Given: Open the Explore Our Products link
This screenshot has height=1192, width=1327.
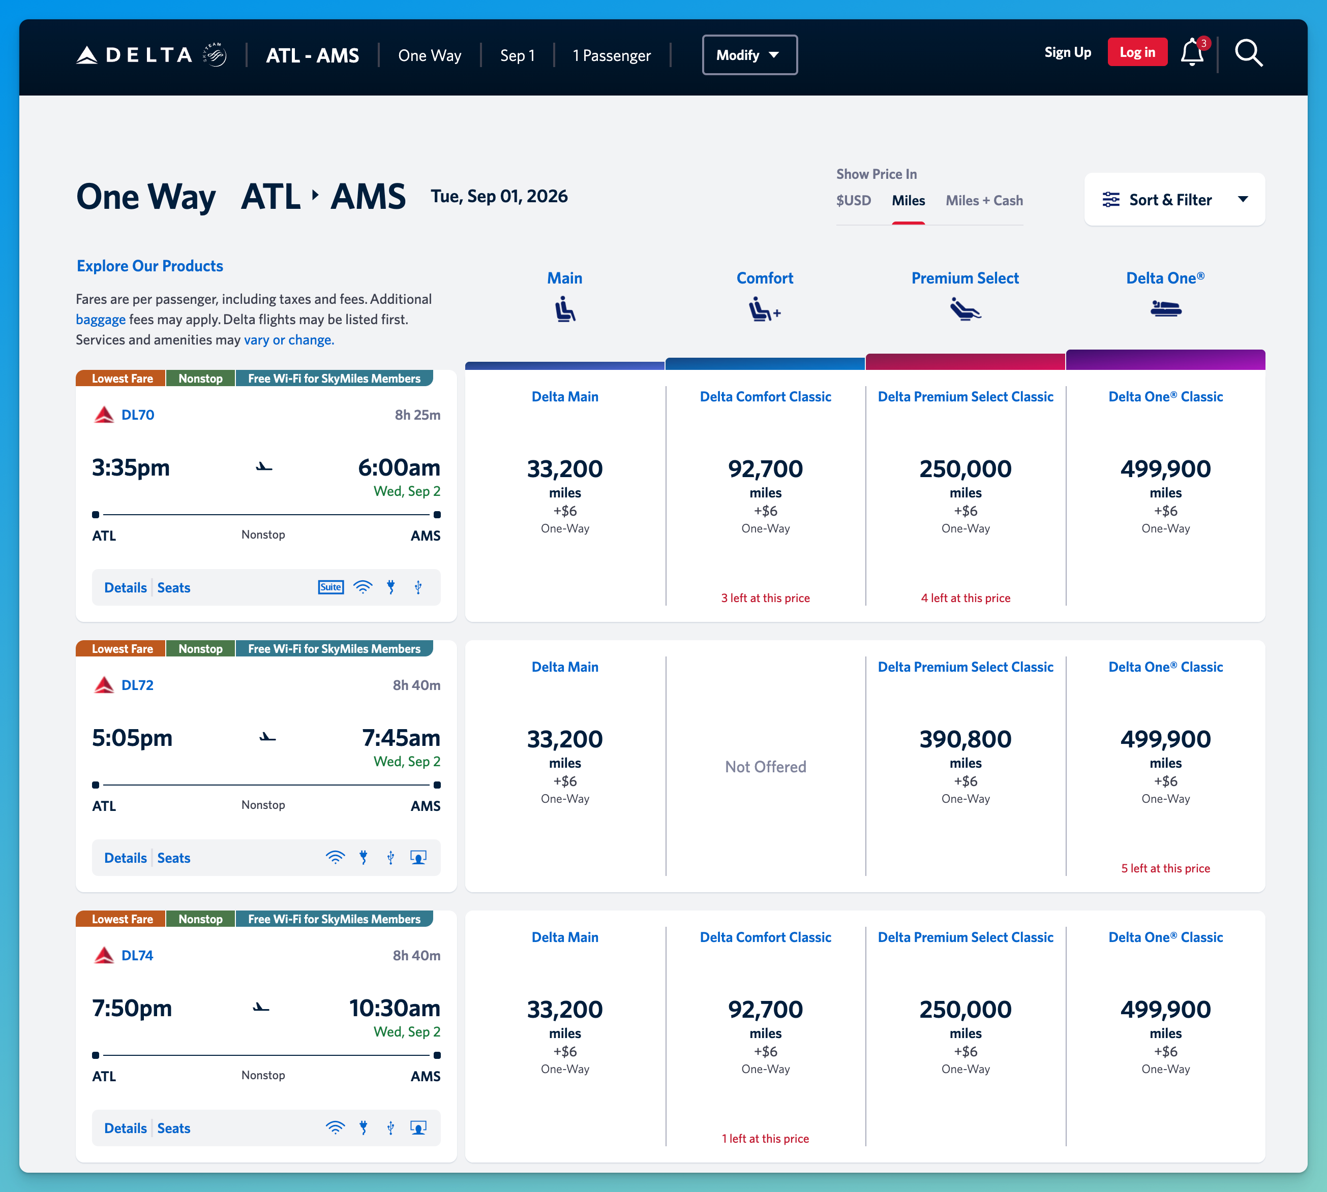Looking at the screenshot, I should (150, 266).
